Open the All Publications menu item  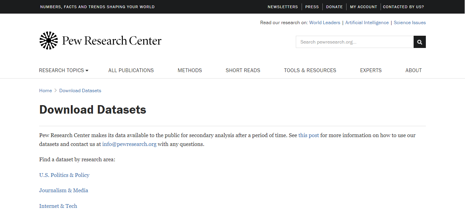(131, 70)
